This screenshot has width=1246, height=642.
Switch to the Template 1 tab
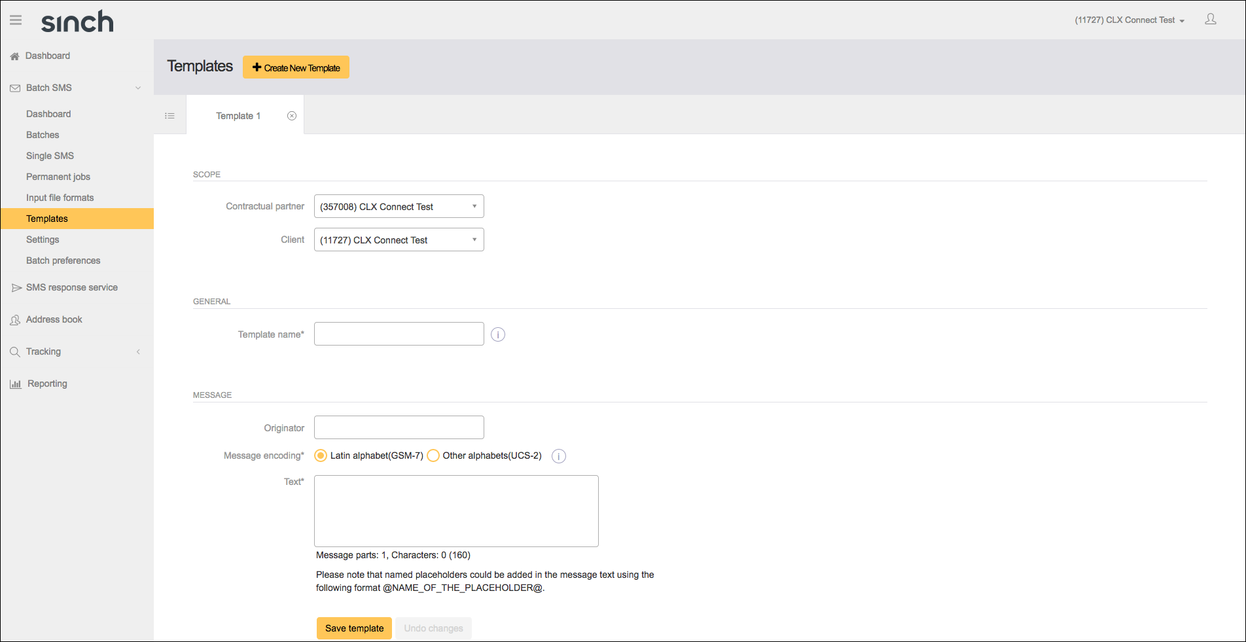tap(238, 115)
